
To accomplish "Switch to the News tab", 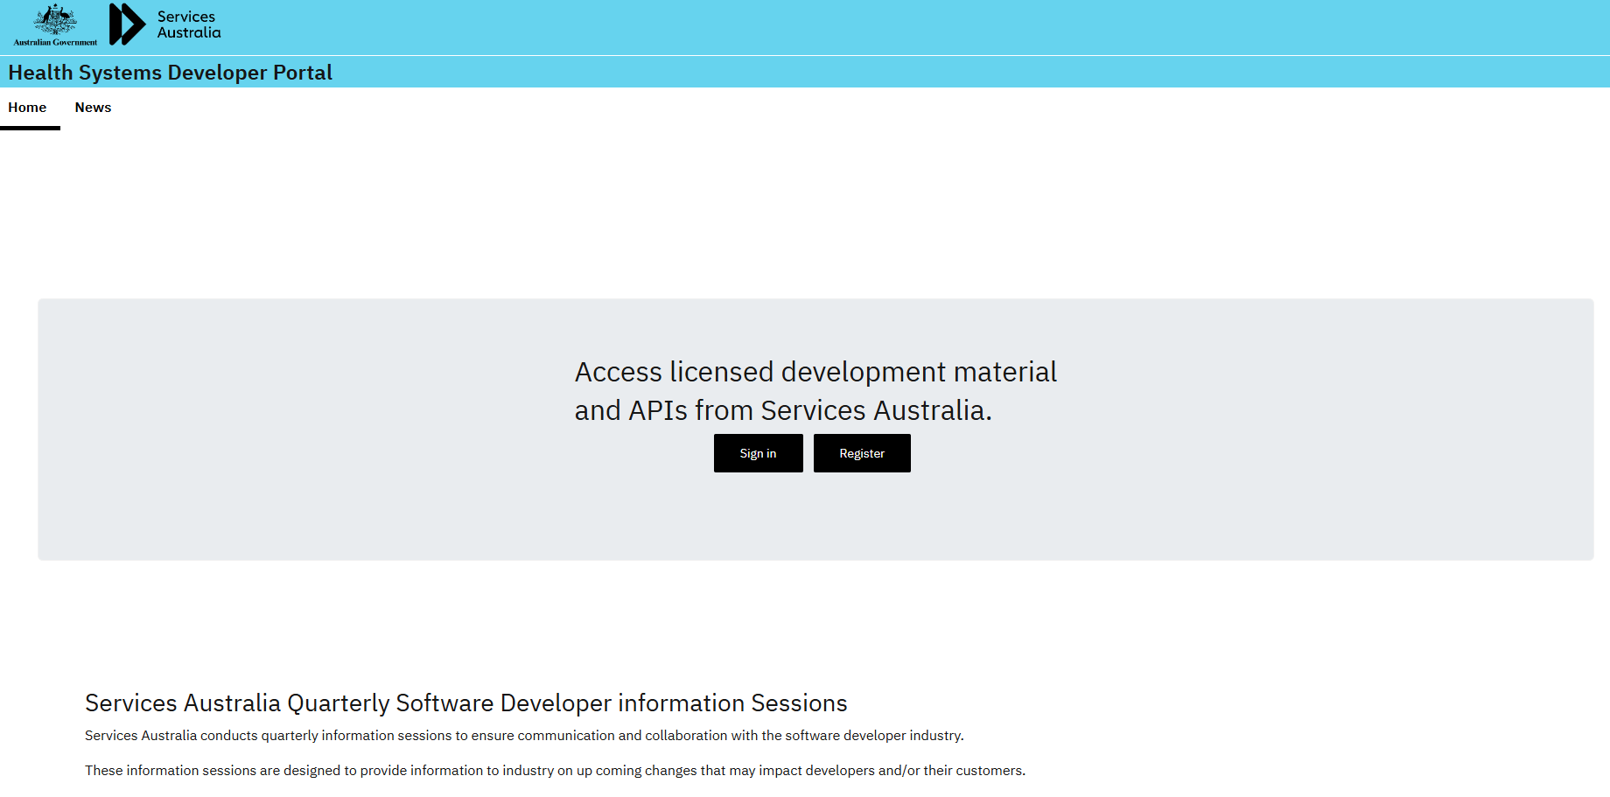I will (93, 107).
